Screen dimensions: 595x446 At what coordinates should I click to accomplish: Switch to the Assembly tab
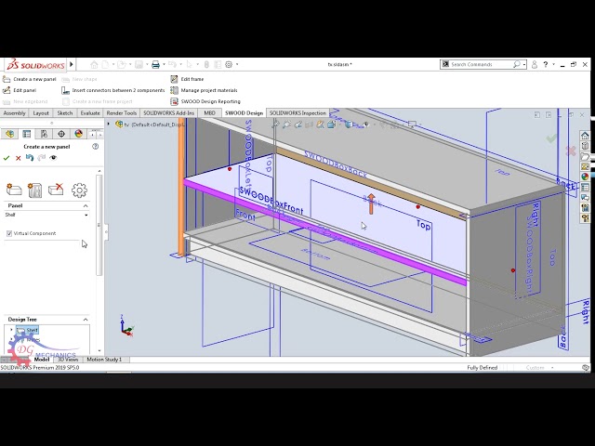pos(14,113)
